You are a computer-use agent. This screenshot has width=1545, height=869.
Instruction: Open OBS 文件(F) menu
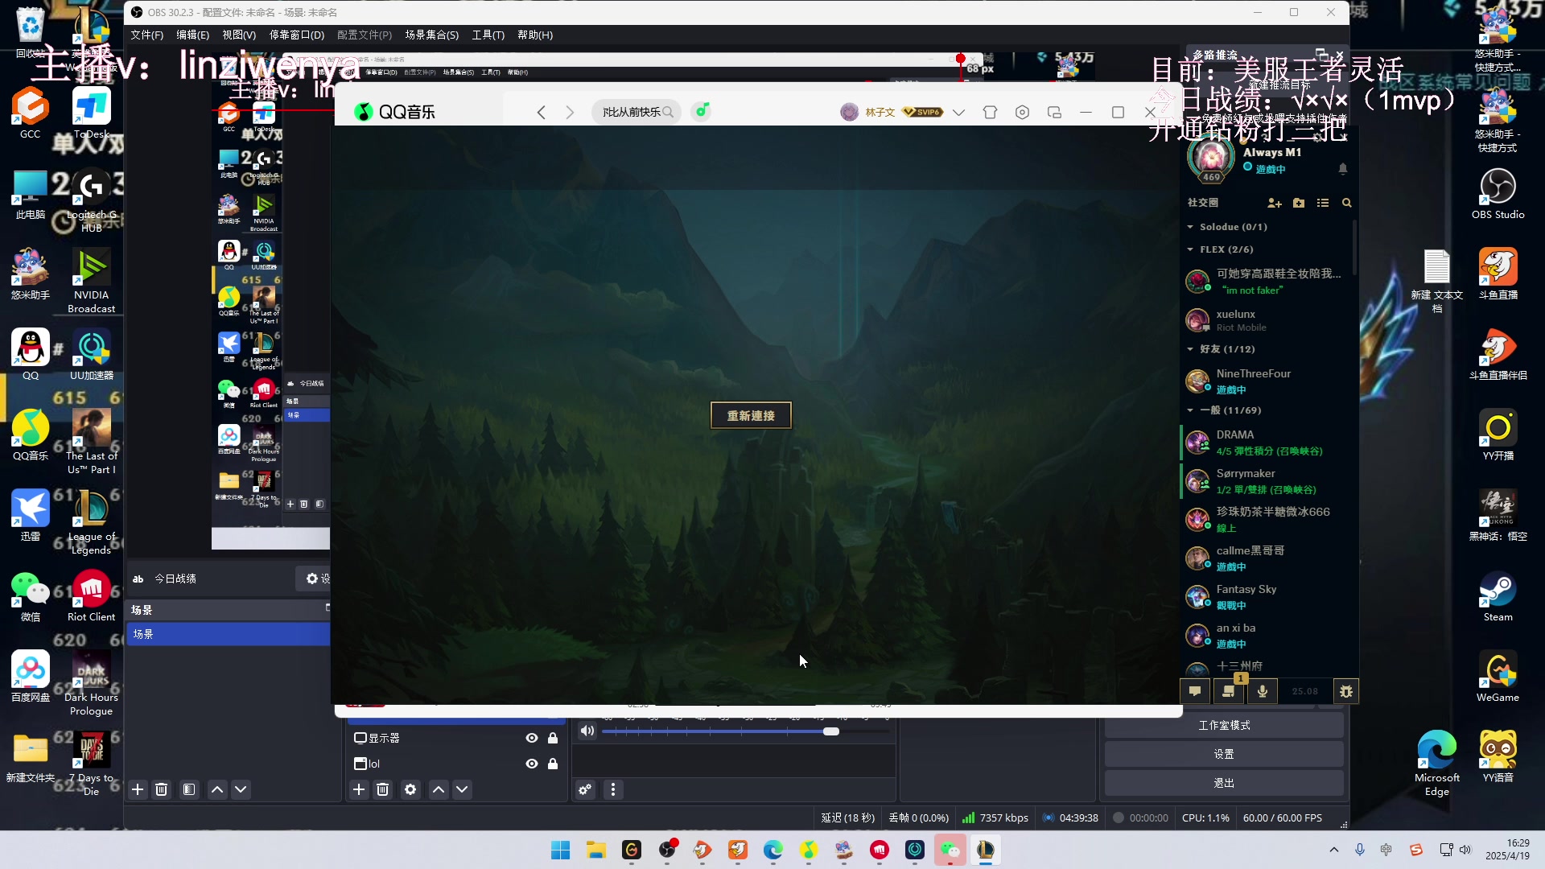(146, 35)
